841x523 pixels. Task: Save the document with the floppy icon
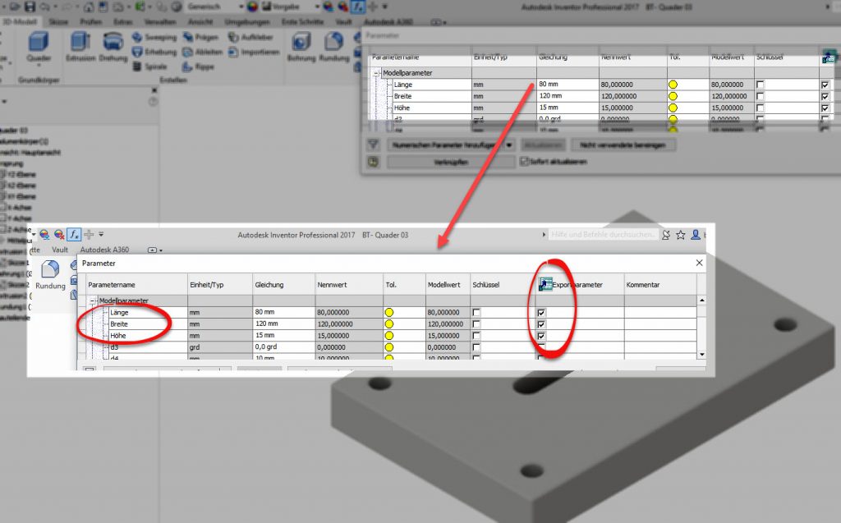point(30,7)
